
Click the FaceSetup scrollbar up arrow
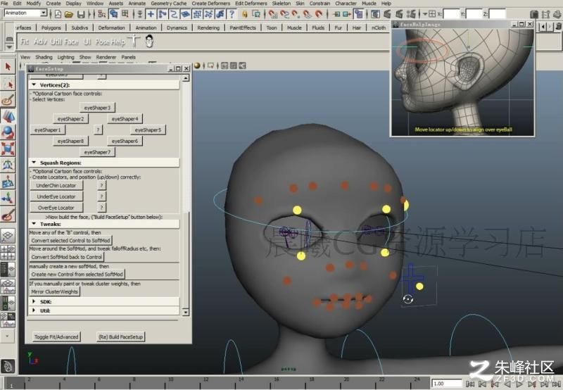click(x=186, y=78)
